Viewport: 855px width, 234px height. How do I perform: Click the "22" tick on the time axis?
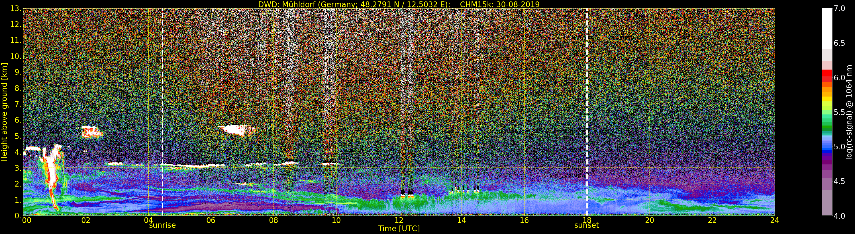tap(712, 220)
